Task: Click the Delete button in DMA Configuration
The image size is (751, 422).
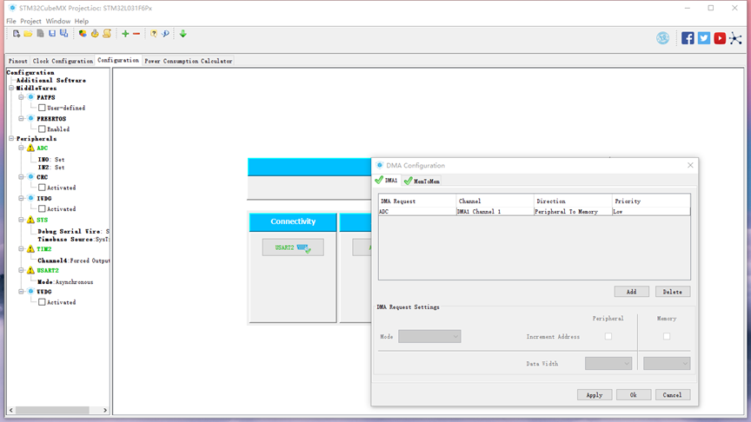Action: (673, 292)
